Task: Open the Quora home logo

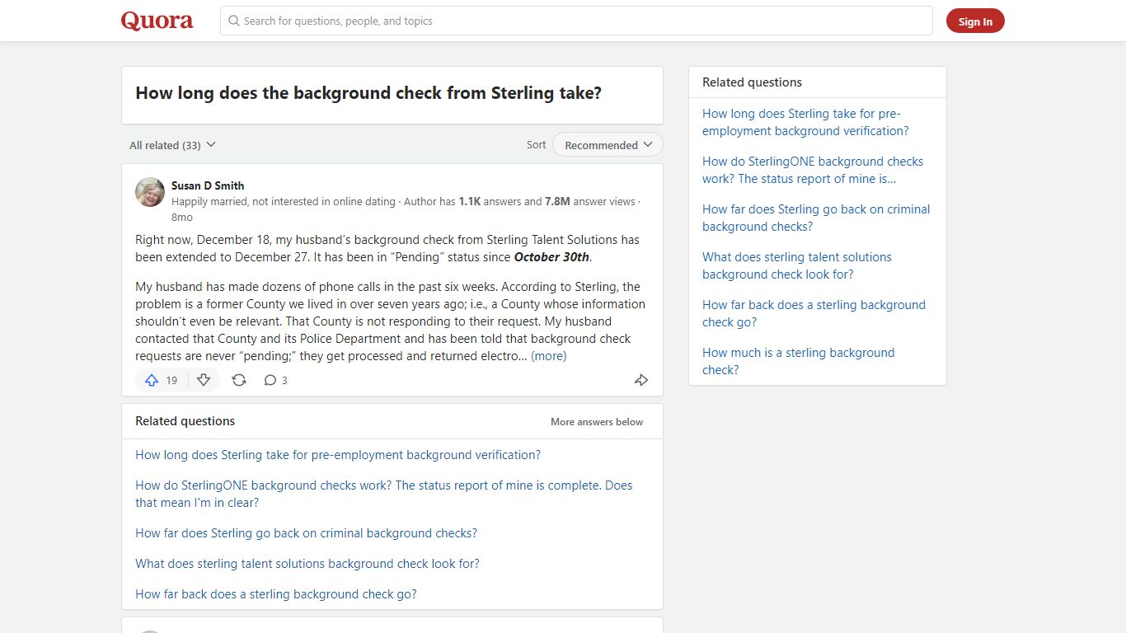Action: [x=157, y=21]
